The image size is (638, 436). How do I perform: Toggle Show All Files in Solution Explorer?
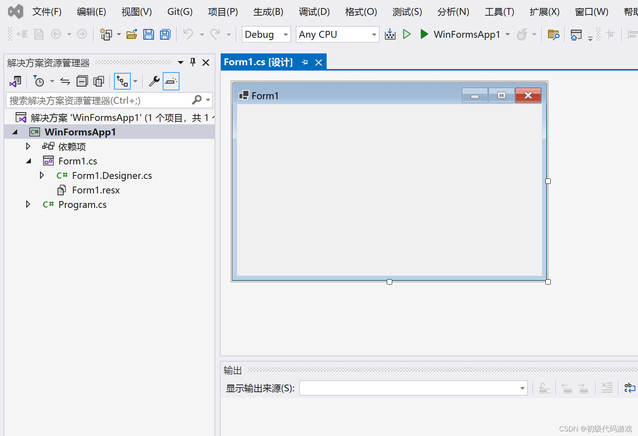[99, 81]
